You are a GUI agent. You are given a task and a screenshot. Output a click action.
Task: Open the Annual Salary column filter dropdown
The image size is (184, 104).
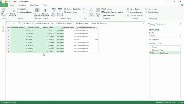[x=77, y=27]
